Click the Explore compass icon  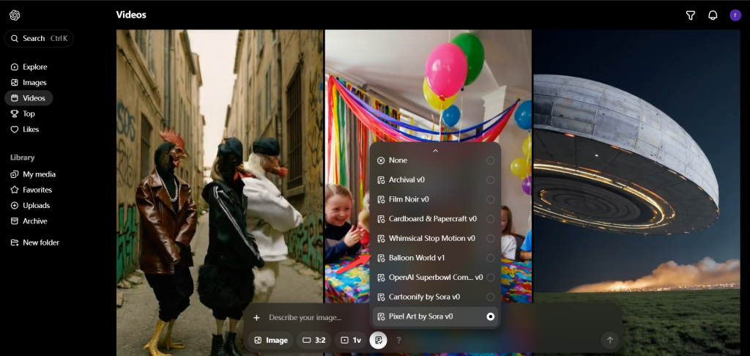click(x=15, y=67)
